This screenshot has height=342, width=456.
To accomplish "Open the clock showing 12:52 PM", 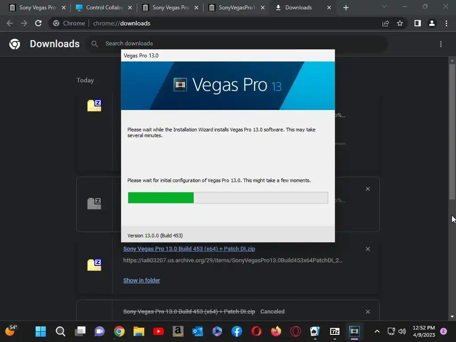I will pyautogui.click(x=424, y=331).
